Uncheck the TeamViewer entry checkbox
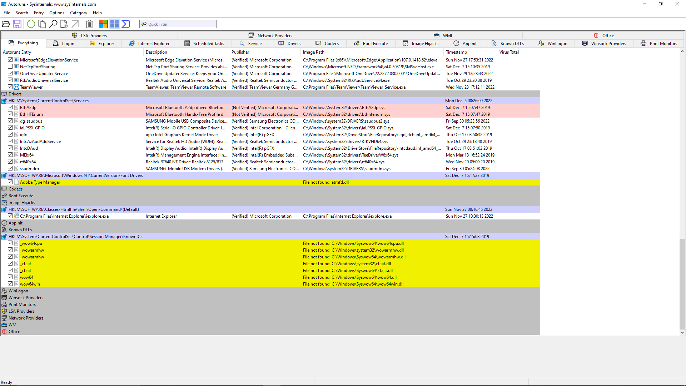The width and height of the screenshot is (686, 386). [10, 87]
